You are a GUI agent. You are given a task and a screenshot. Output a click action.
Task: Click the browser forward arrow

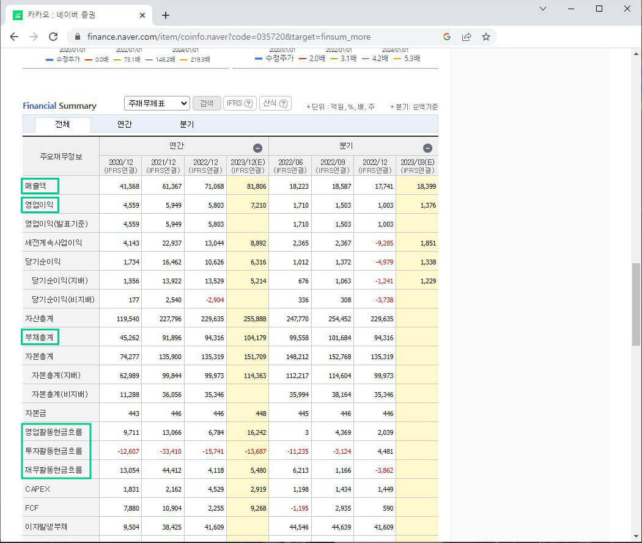coord(34,37)
